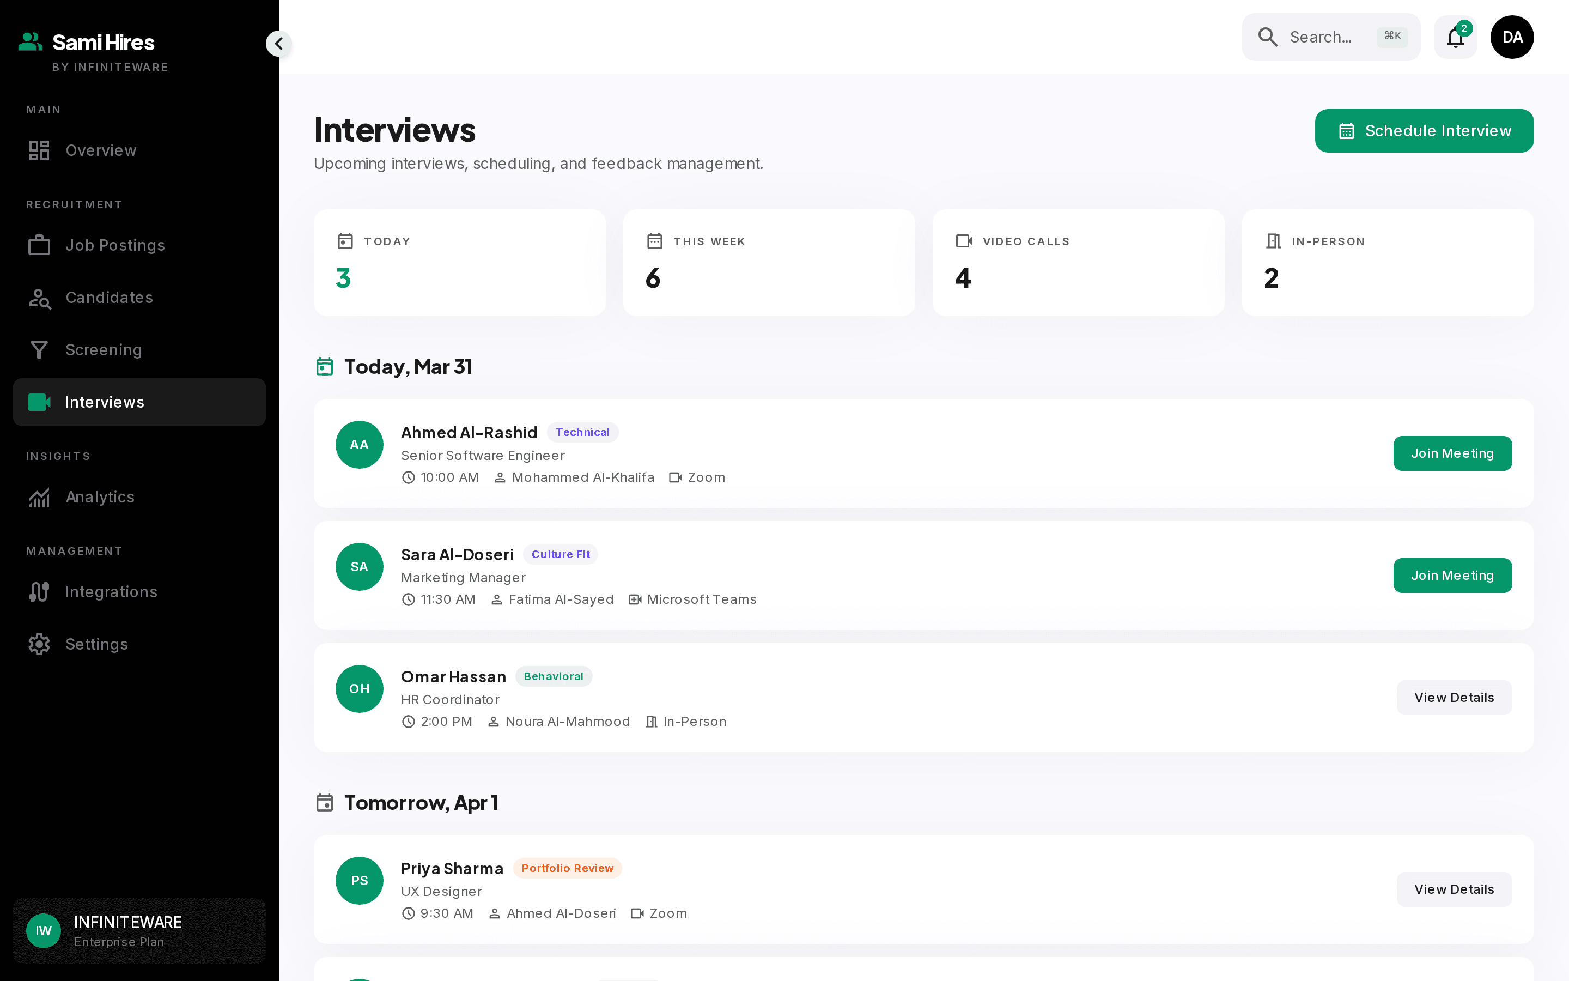
Task: Click the AA avatar for Ahmed Al-Rashid
Action: click(x=359, y=445)
